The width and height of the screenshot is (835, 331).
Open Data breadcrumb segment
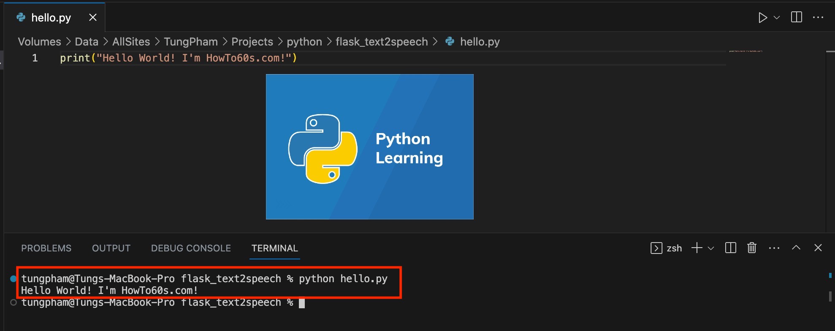click(87, 42)
